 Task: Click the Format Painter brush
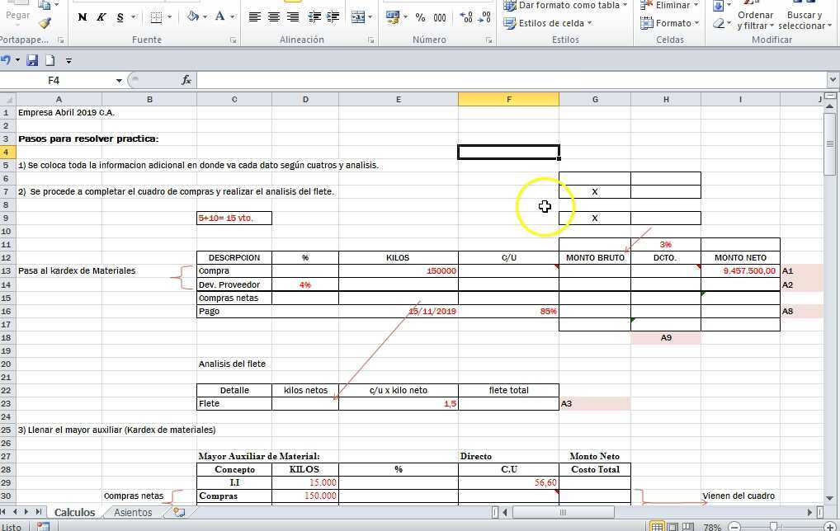45,22
